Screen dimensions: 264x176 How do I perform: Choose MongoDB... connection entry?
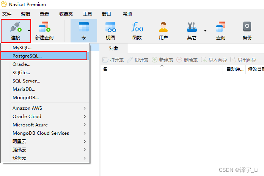tap(45, 98)
